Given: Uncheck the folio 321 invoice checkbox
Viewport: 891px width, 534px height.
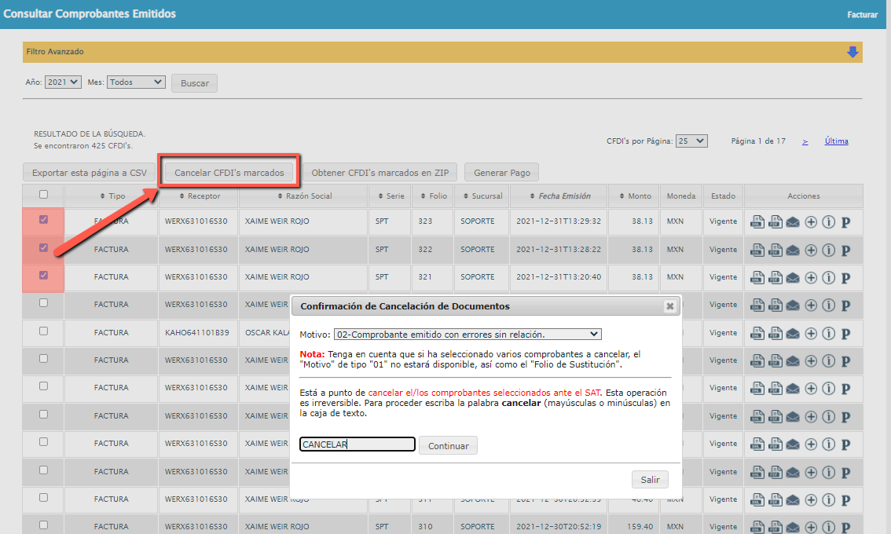Looking at the screenshot, I should [43, 276].
